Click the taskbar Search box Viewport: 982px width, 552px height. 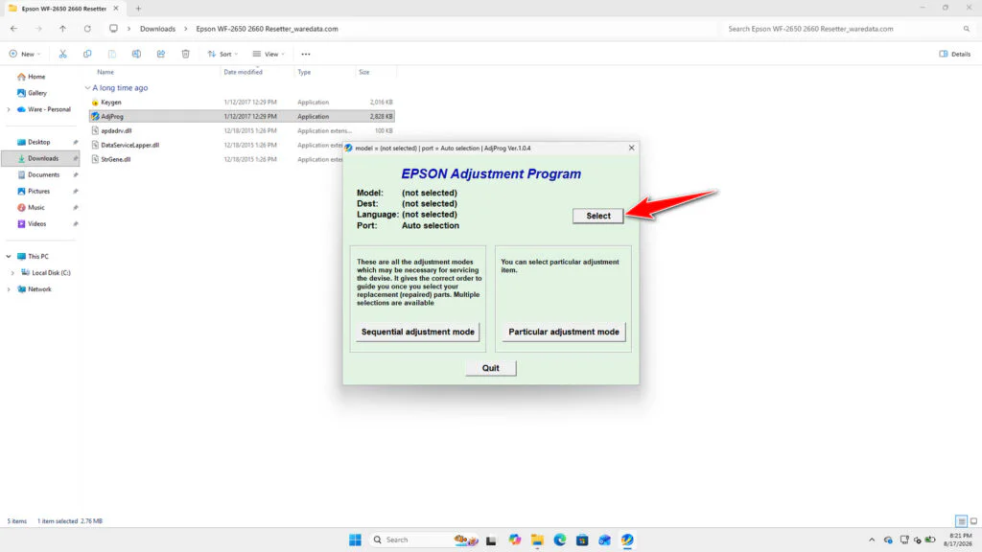click(425, 540)
